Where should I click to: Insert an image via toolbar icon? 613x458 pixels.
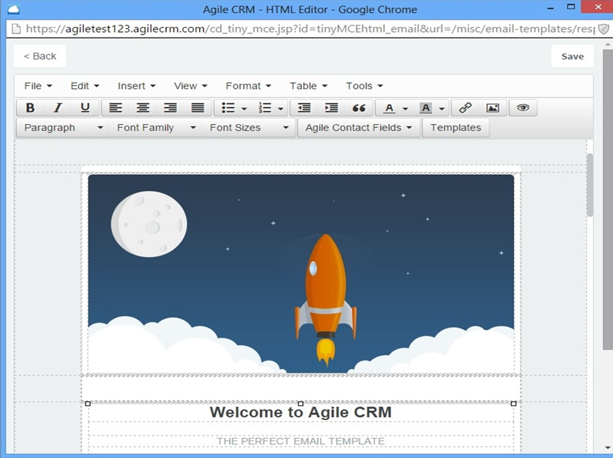492,108
